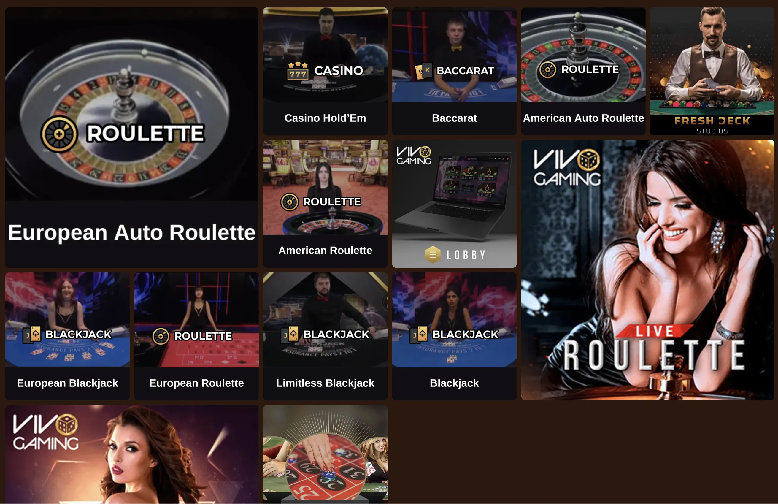
Task: Open the Vivo Gaming banner with woman at bottom
Action: [x=132, y=454]
